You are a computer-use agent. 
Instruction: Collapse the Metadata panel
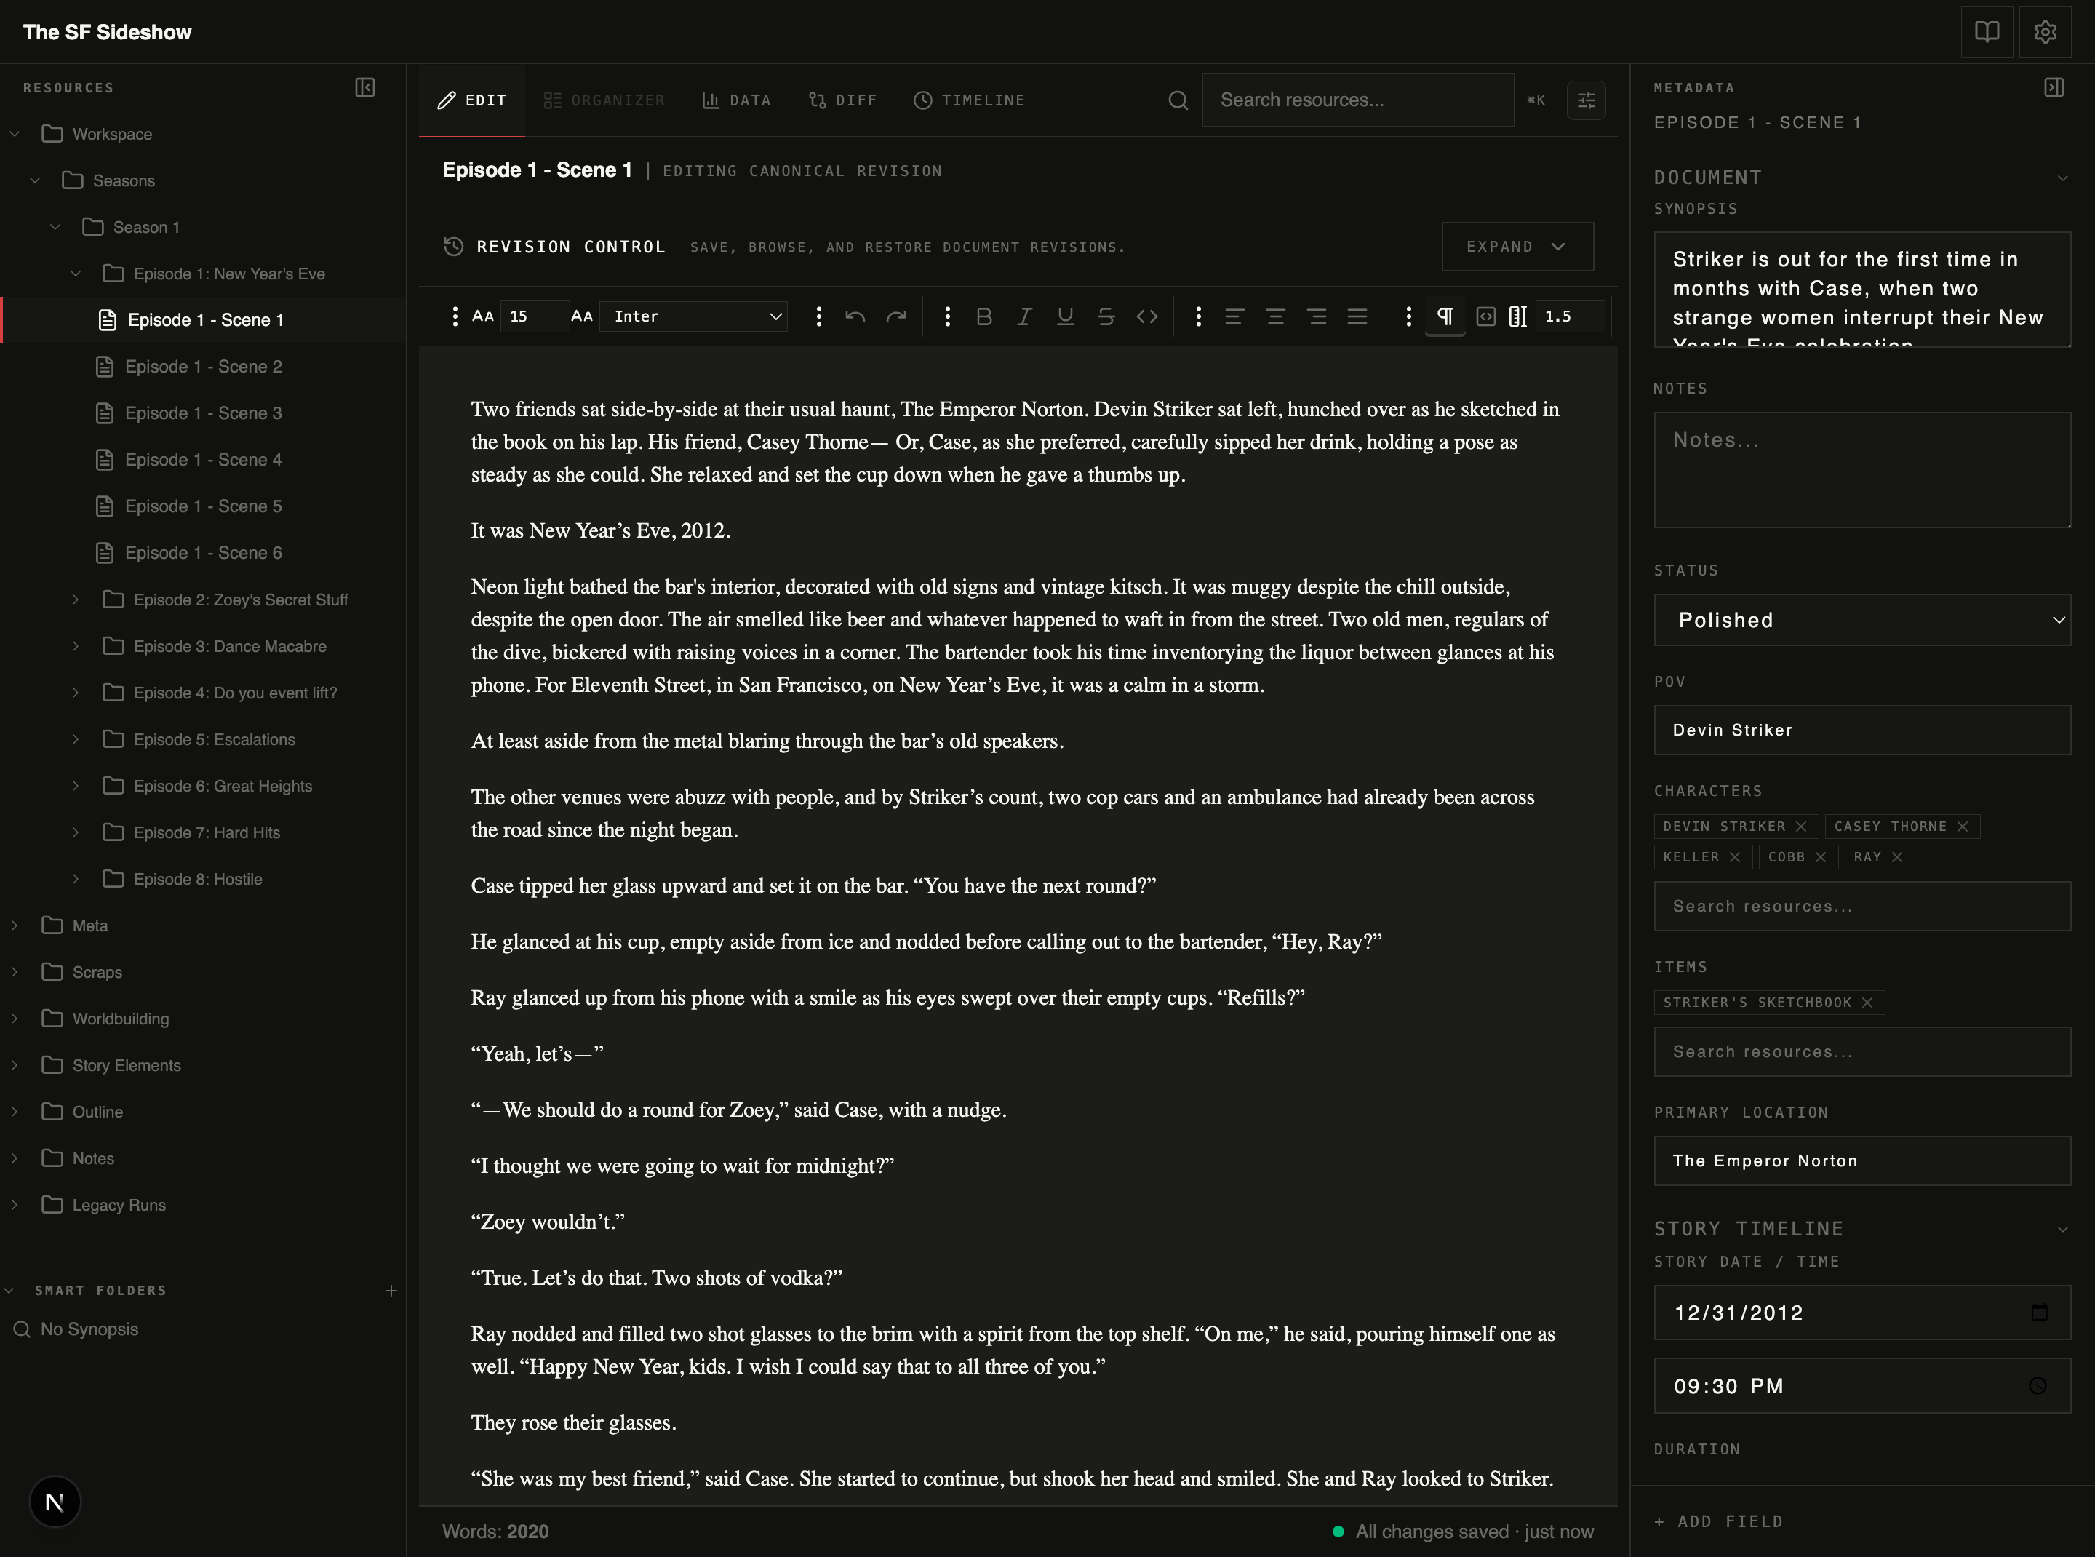2054,87
